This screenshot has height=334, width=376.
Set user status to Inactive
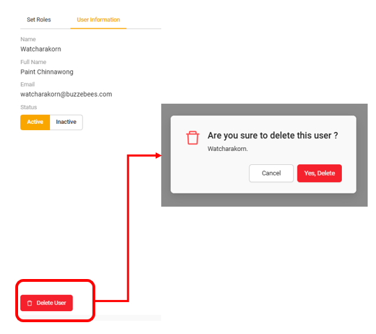click(66, 122)
